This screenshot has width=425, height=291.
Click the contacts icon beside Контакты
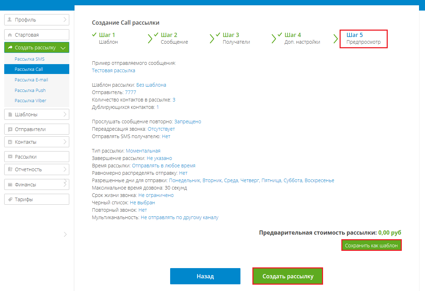coord(10,142)
